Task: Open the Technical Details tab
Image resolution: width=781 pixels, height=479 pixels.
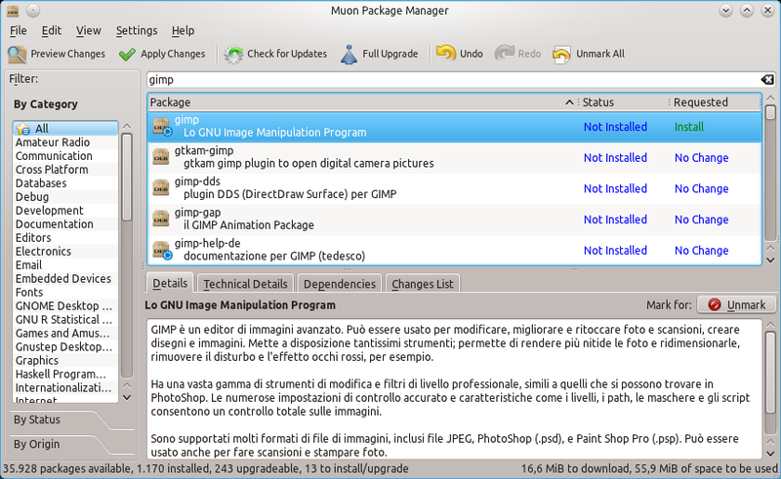Action: [245, 284]
